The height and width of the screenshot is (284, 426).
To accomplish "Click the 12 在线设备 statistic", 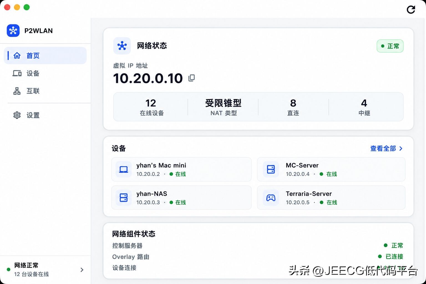I will (x=151, y=107).
